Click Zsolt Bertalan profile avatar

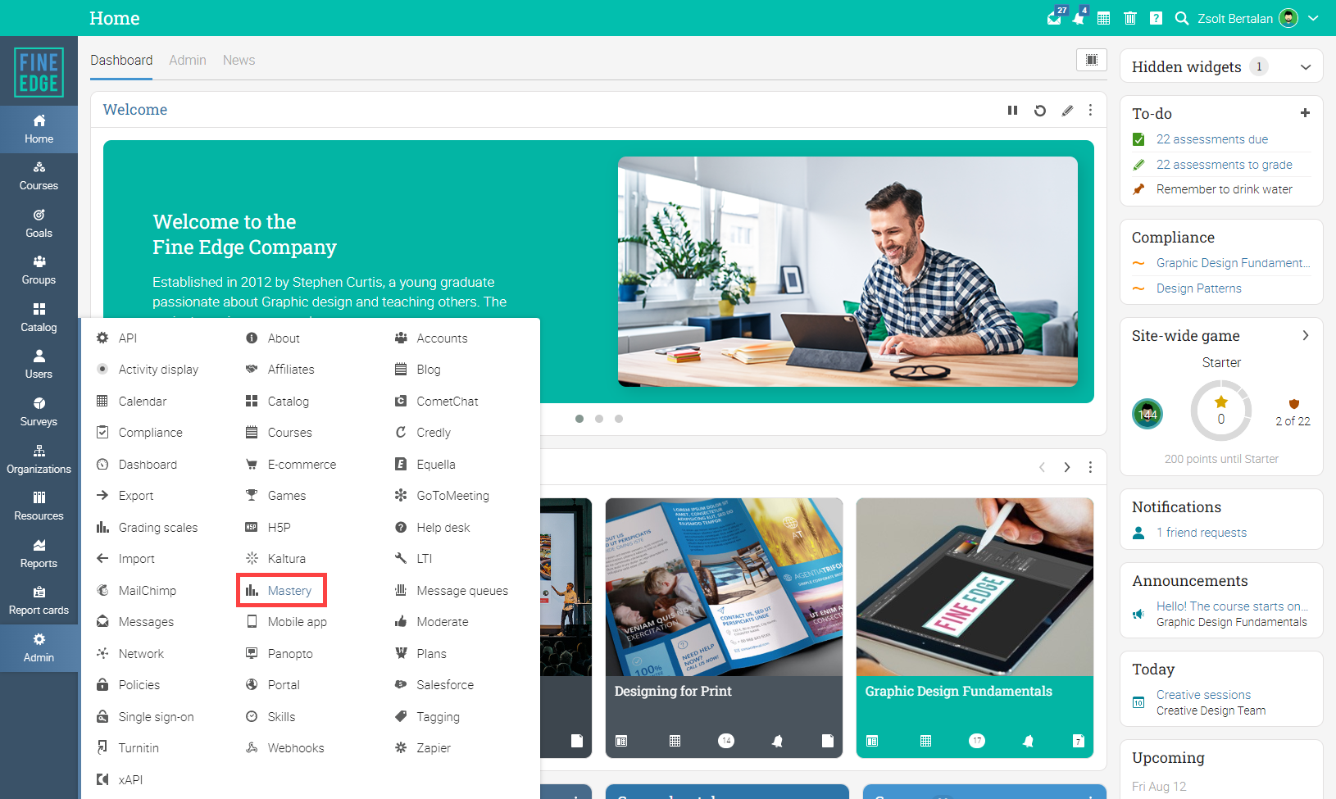click(x=1288, y=18)
